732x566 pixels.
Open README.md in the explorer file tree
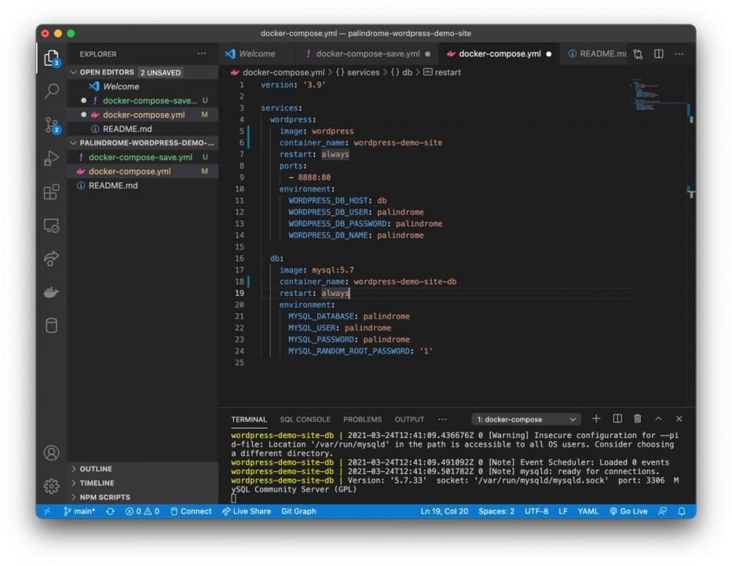(x=113, y=186)
